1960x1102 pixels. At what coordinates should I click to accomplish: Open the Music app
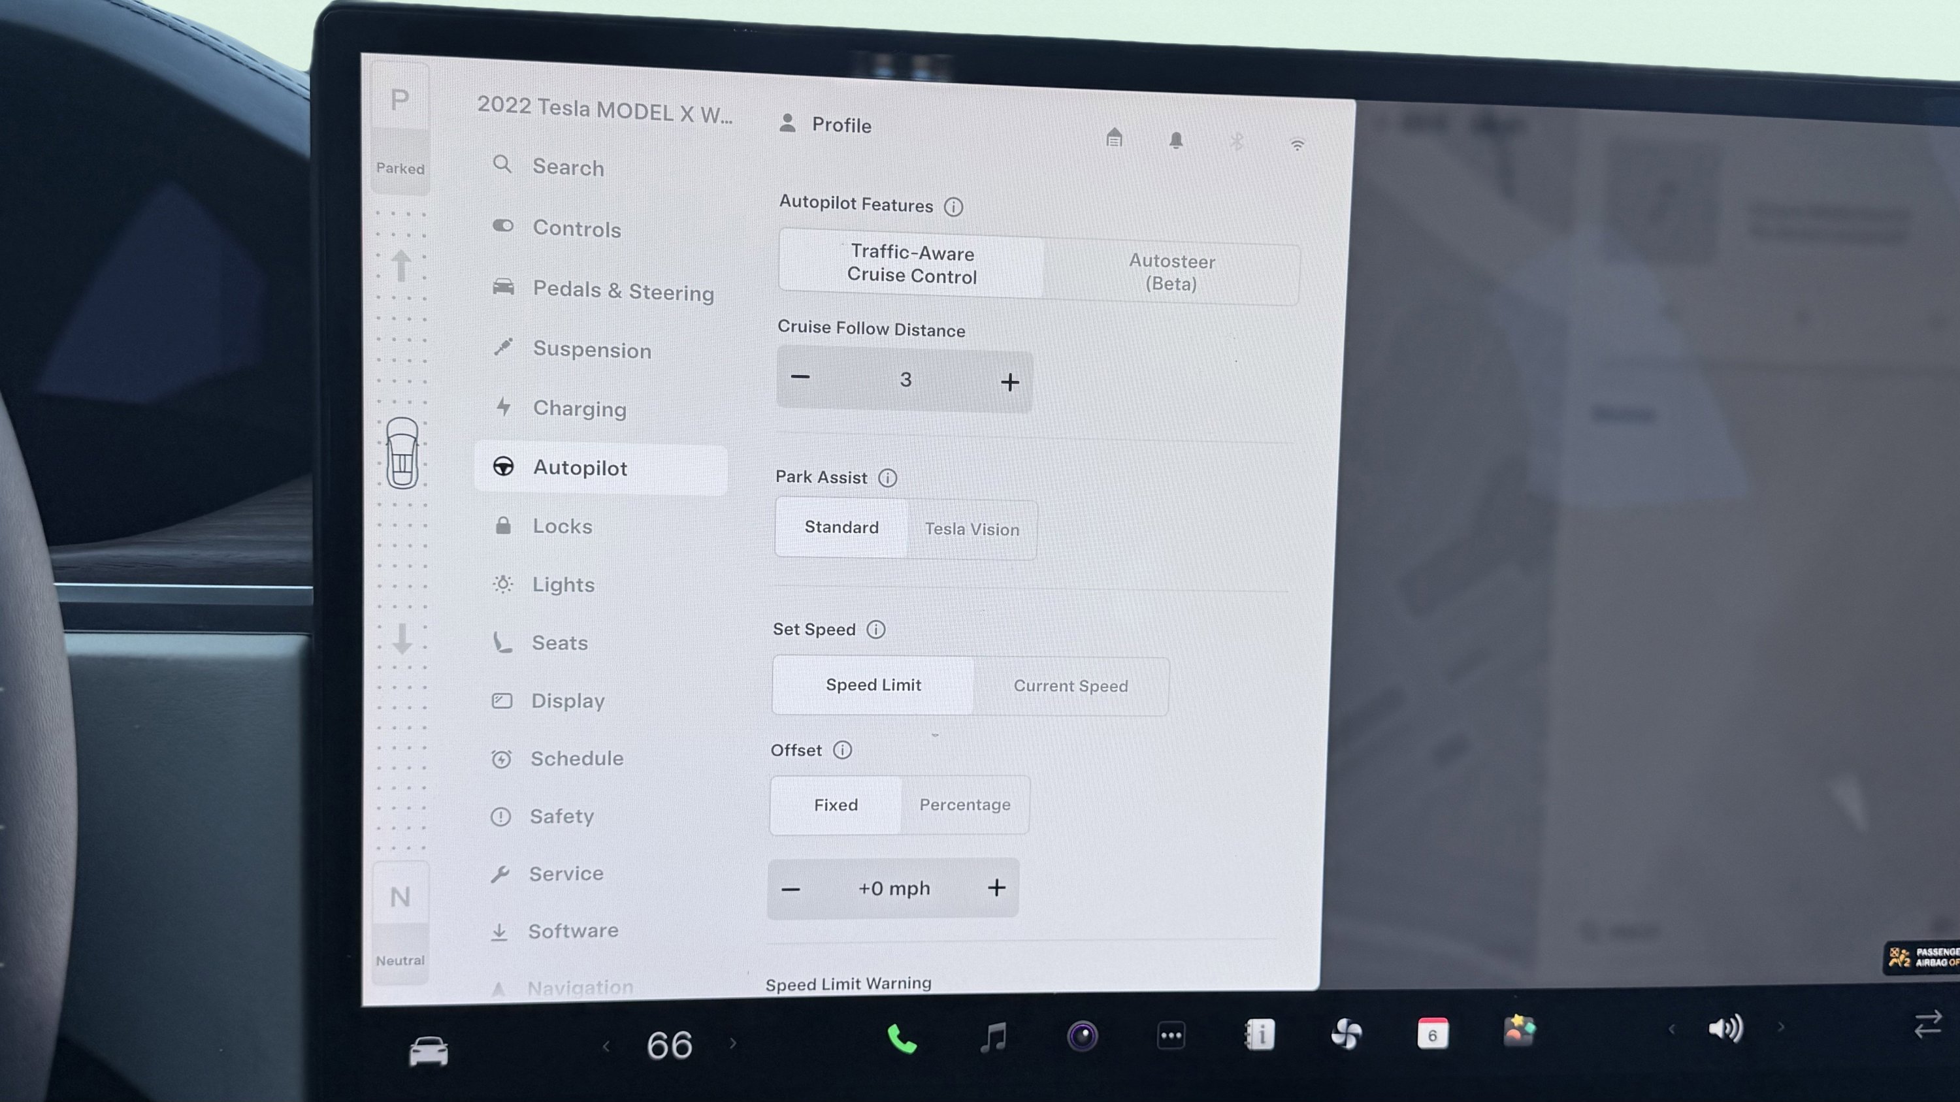[993, 1037]
